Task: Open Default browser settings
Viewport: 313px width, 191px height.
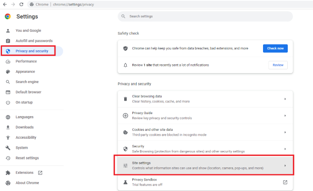Action: (x=29, y=92)
